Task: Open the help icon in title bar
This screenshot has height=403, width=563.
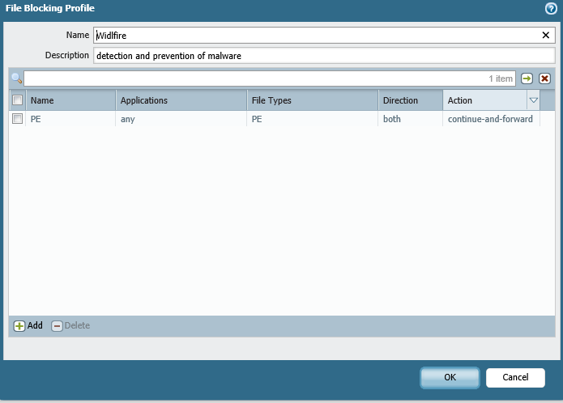Action: (x=551, y=8)
